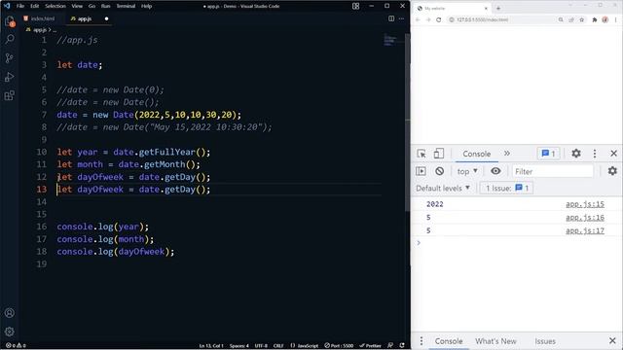Click the Prettier status bar item
623x350 pixels.
tap(370, 346)
